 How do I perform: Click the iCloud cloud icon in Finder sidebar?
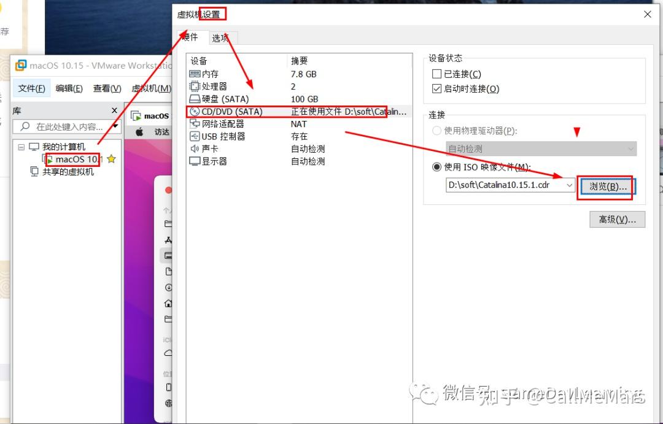(x=168, y=353)
